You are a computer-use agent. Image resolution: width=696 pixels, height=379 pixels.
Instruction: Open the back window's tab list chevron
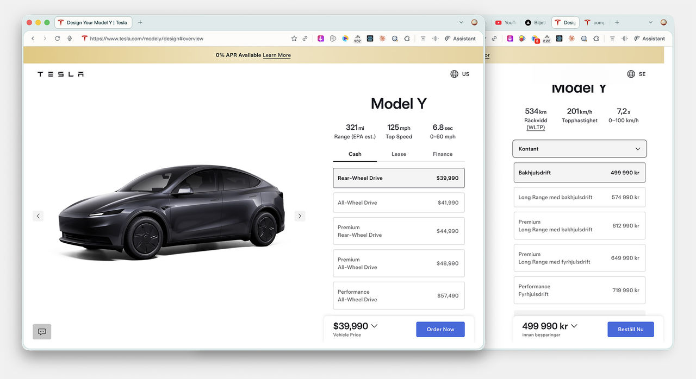[650, 22]
